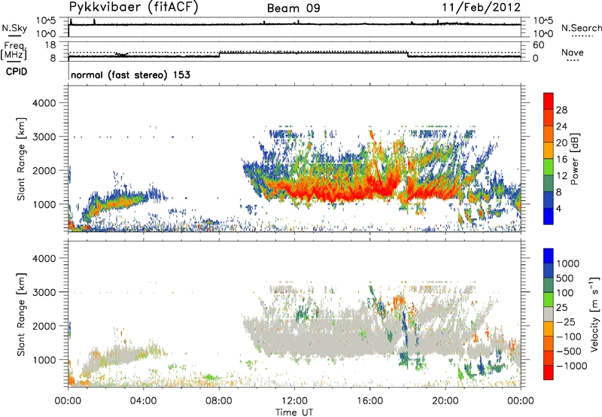Click the '16' power colorbar tick
Screen dimensions: 602x417
(561, 160)
